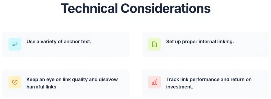Click the red bar chart icon
The image size is (271, 99).
[x=155, y=82]
